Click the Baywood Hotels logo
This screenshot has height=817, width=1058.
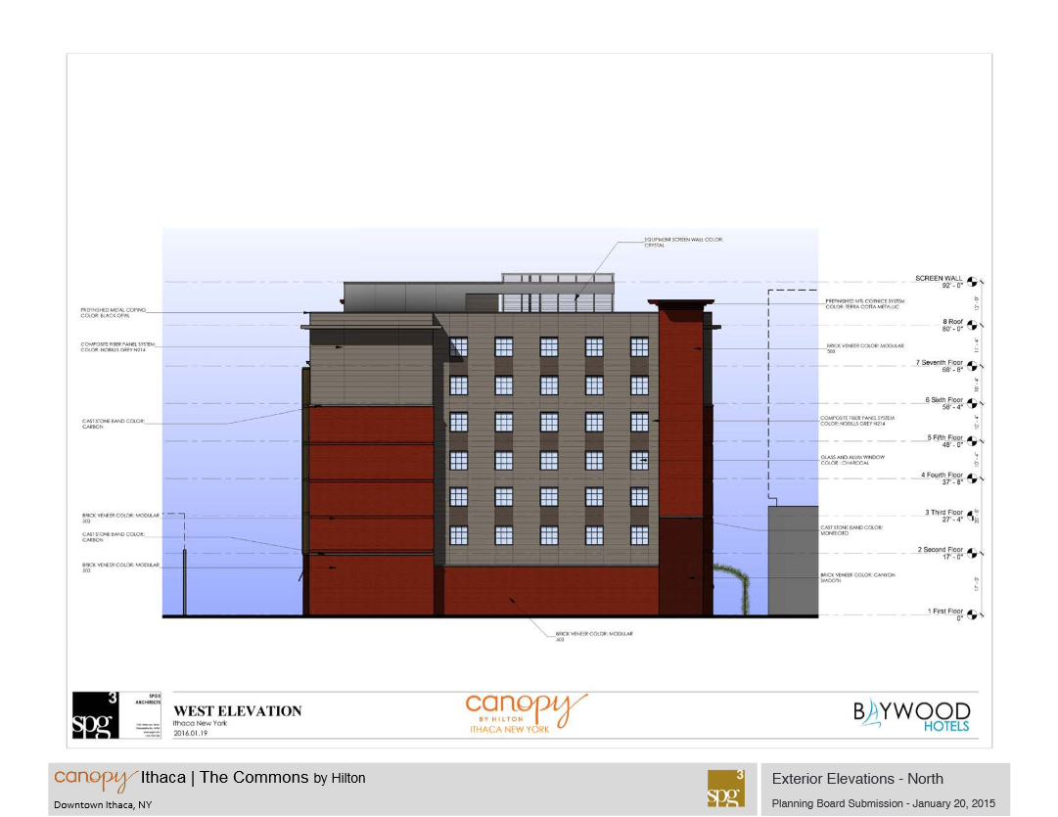tap(910, 715)
